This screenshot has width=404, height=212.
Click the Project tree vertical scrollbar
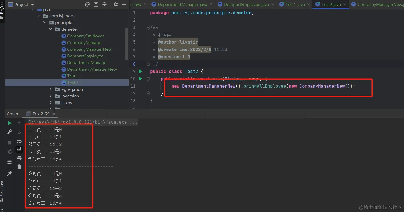pos(127,43)
